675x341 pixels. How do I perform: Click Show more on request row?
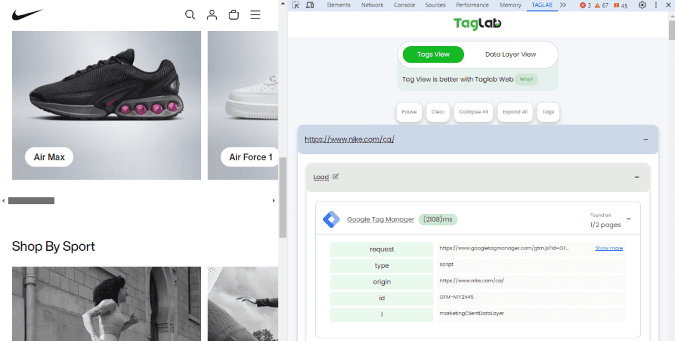point(608,248)
